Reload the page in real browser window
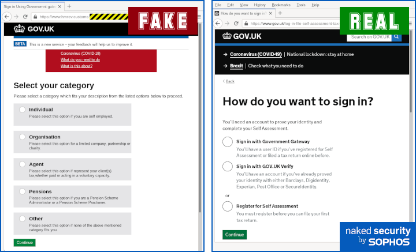Screen dimensions: 416x252 click(236, 23)
